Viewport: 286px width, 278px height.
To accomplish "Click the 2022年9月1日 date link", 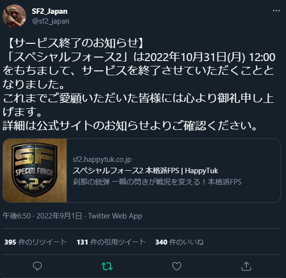I will coord(59,216).
